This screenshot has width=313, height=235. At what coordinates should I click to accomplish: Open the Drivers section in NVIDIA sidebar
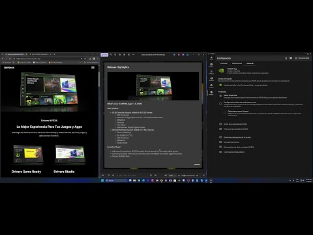click(211, 65)
